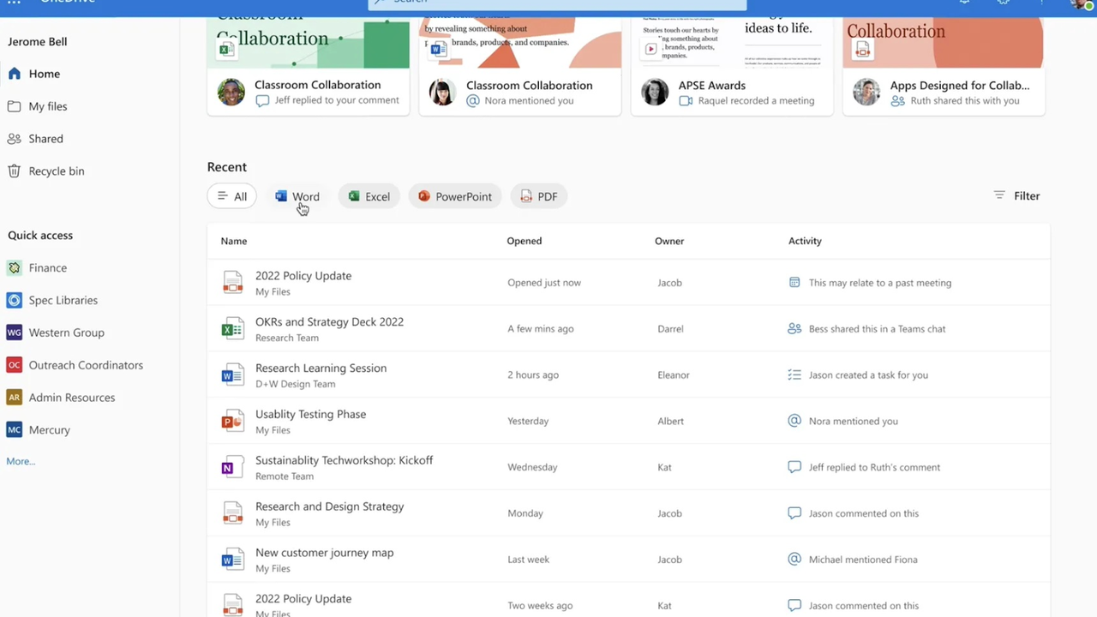Open the OneNote icon for Sustainability Techworkshop
Image resolution: width=1097 pixels, height=617 pixels.
(232, 466)
